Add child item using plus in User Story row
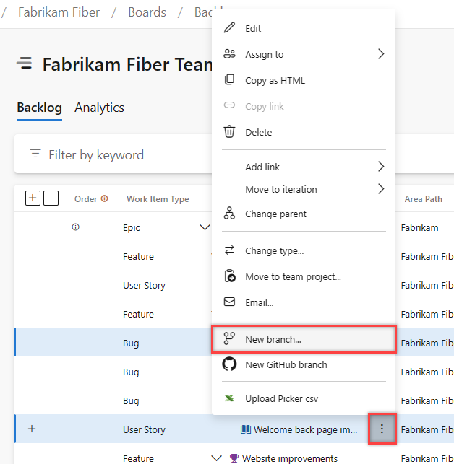Screen dimensions: 454x464 coord(32,429)
